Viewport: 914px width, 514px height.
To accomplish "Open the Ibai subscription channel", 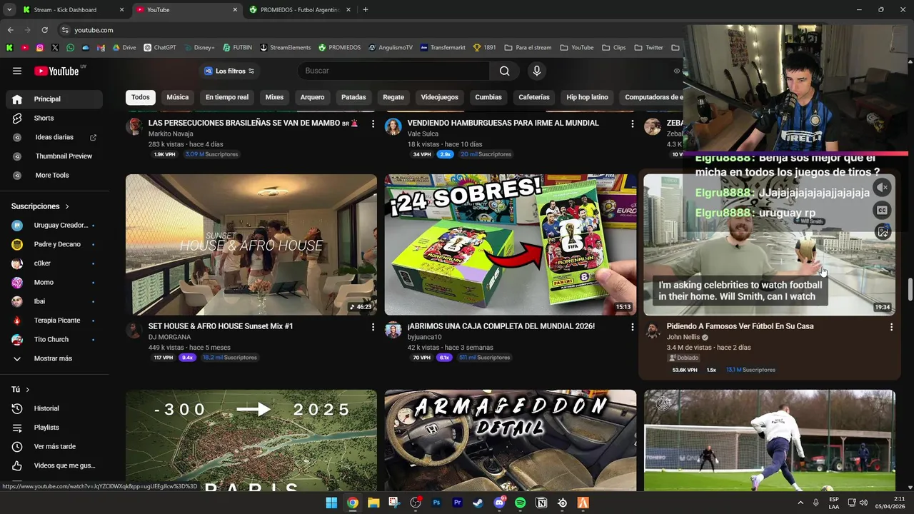I will click(54, 301).
